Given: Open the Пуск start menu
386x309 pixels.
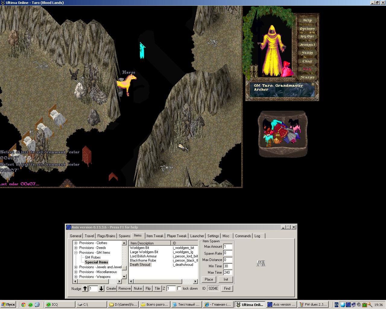Looking at the screenshot, I should [8, 305].
